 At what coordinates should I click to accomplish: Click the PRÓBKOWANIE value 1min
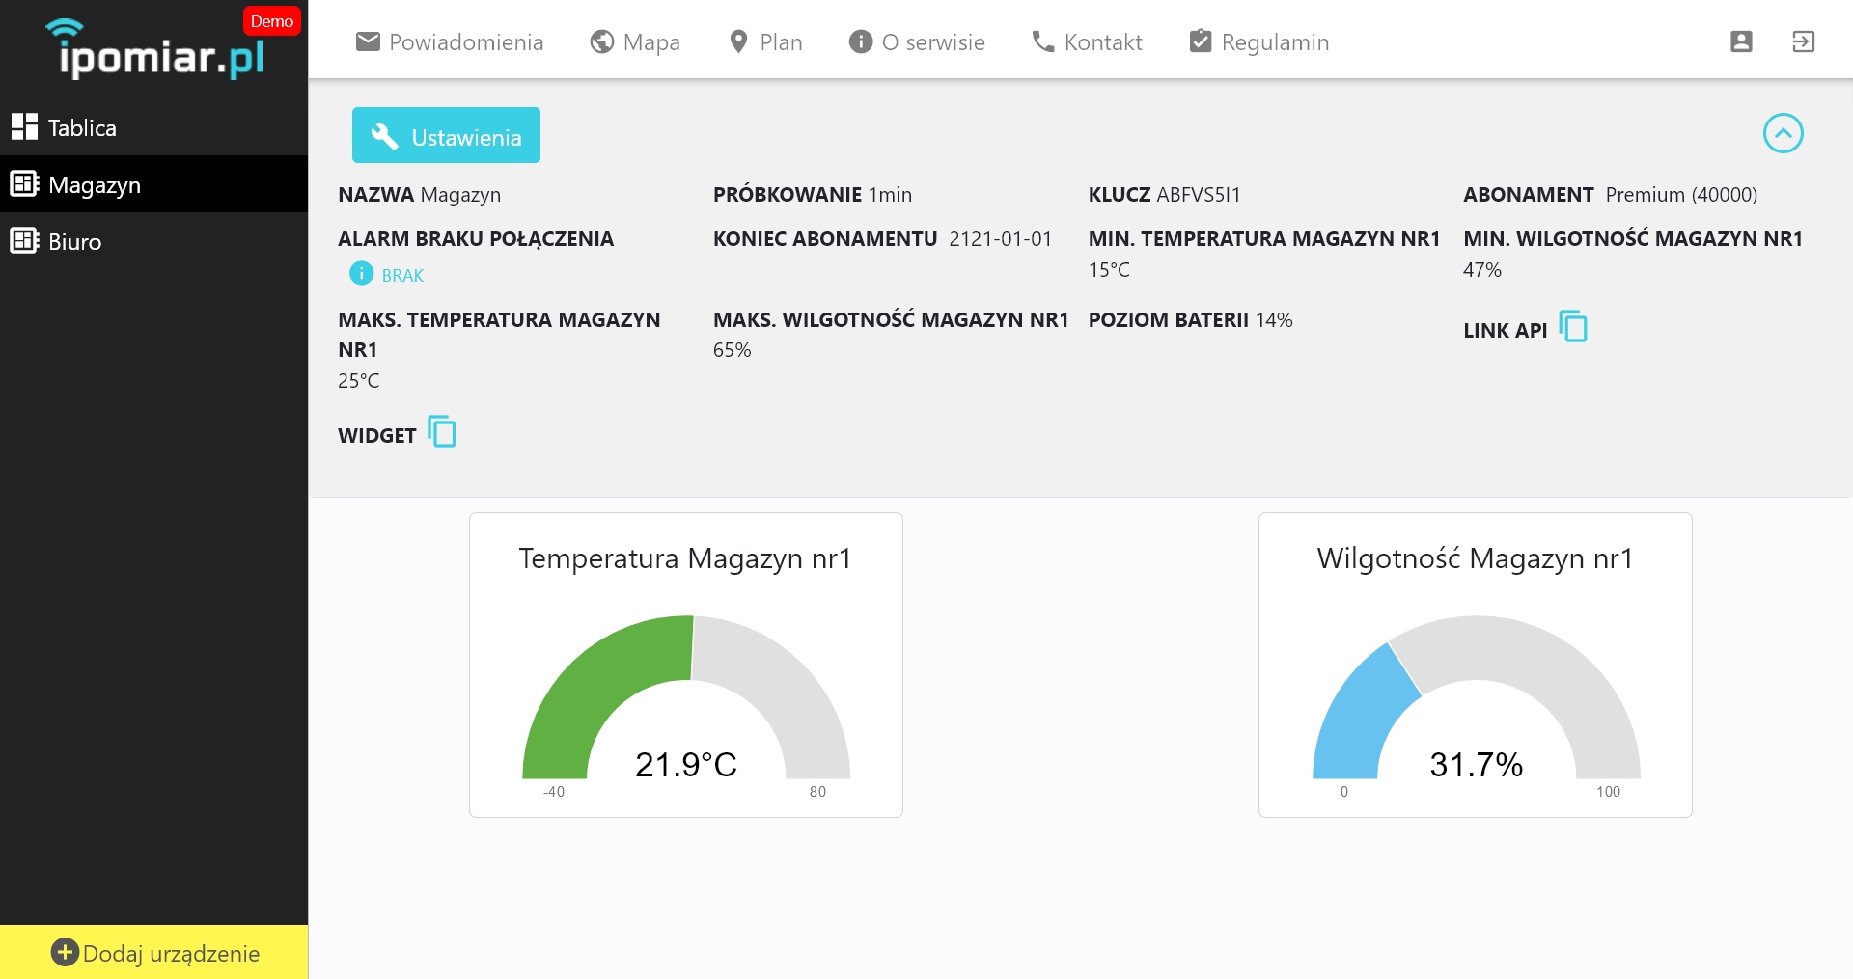click(890, 195)
